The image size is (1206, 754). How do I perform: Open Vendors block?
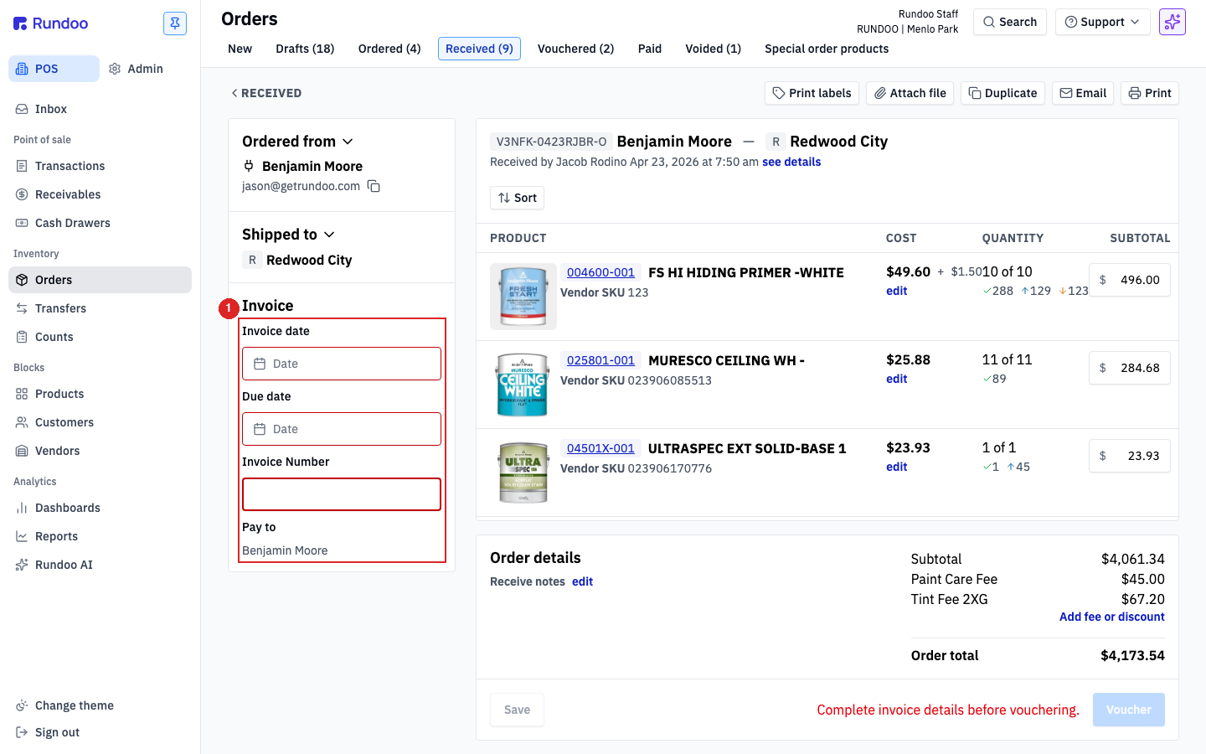point(100,451)
